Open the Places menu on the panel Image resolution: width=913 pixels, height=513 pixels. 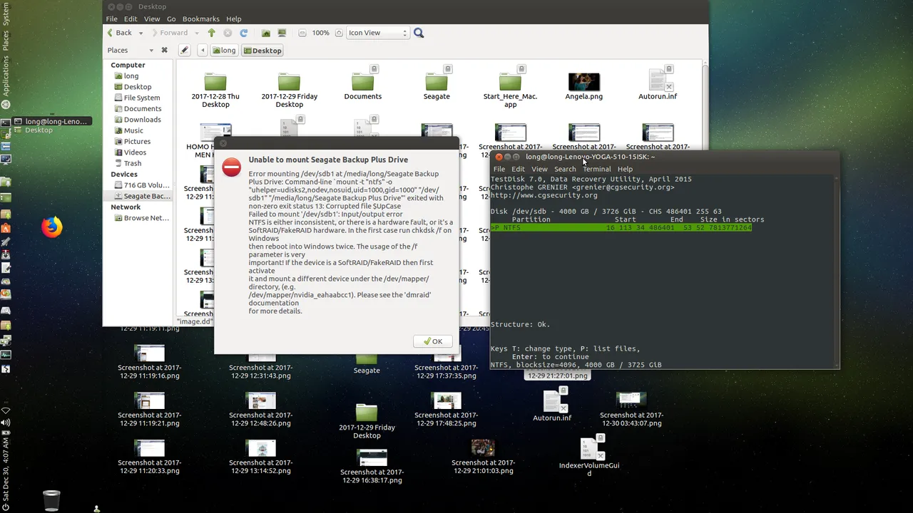pos(6,41)
